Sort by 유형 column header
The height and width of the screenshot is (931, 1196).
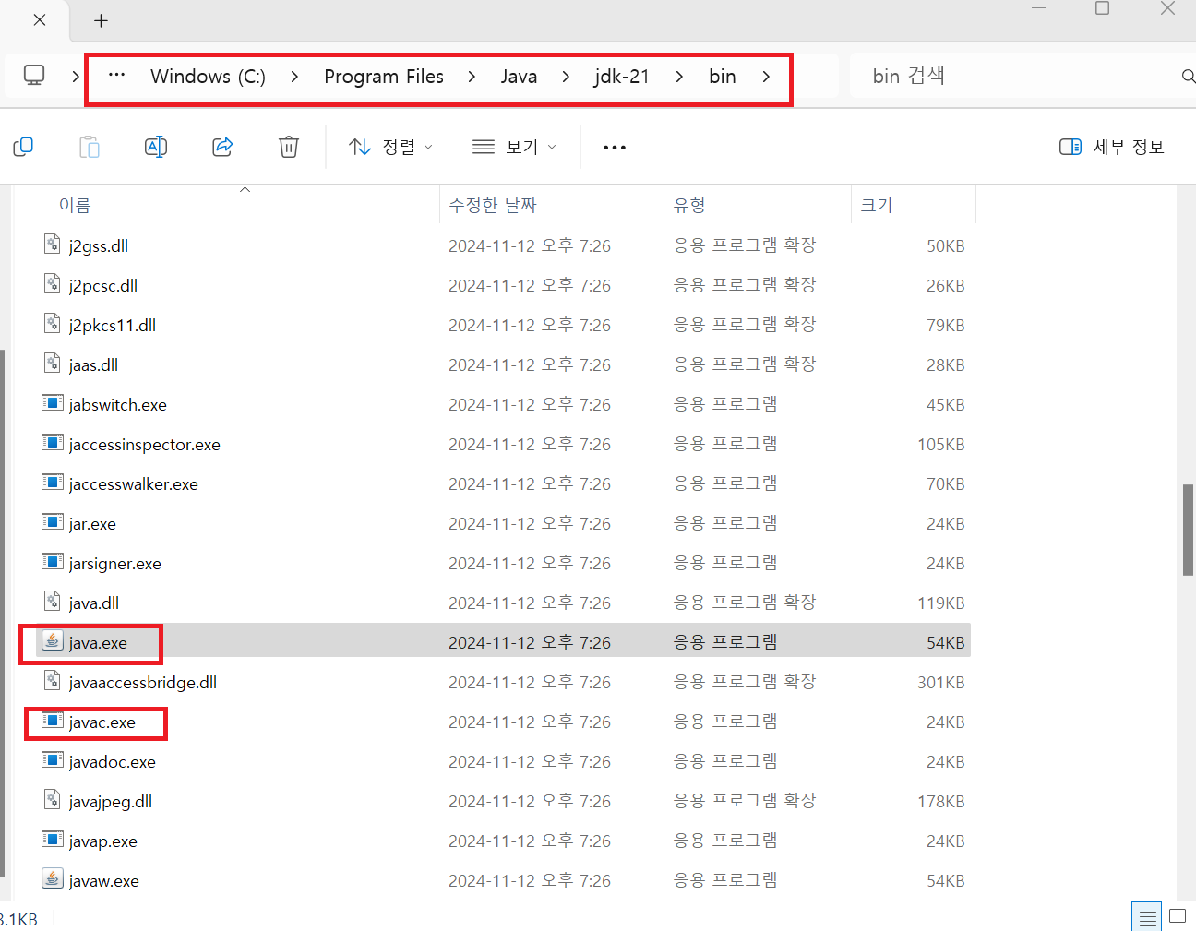(689, 205)
